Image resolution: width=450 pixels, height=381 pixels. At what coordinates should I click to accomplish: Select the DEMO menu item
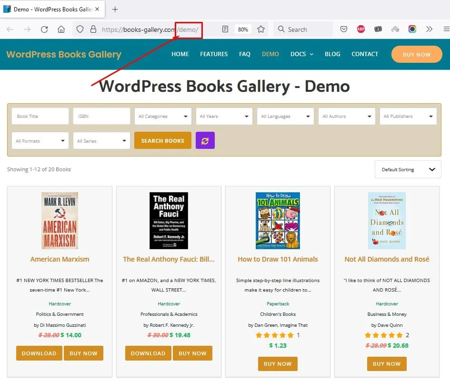(x=270, y=54)
